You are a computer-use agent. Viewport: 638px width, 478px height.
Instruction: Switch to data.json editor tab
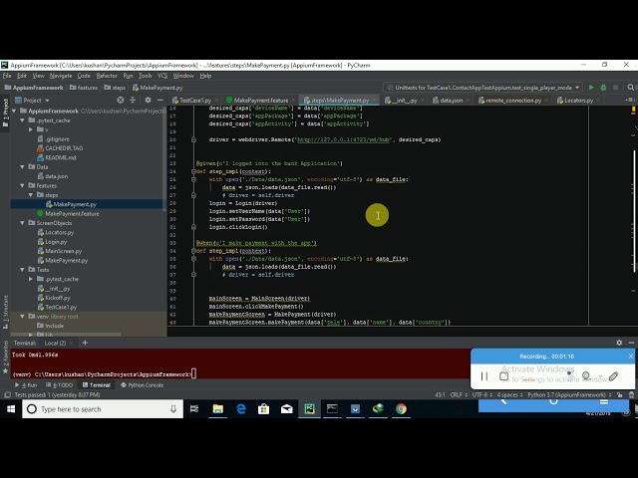point(451,100)
